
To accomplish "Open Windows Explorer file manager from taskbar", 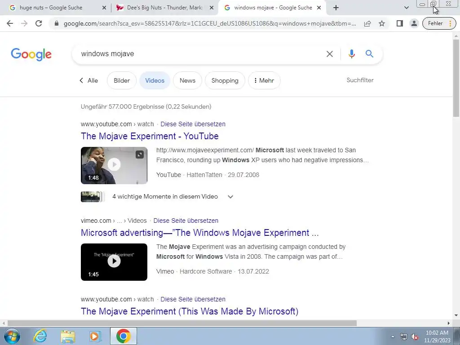I will (x=68, y=336).
